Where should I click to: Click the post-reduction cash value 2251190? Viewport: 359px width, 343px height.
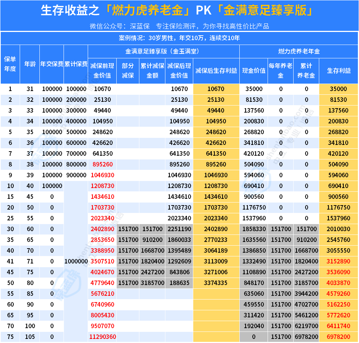[179, 229]
